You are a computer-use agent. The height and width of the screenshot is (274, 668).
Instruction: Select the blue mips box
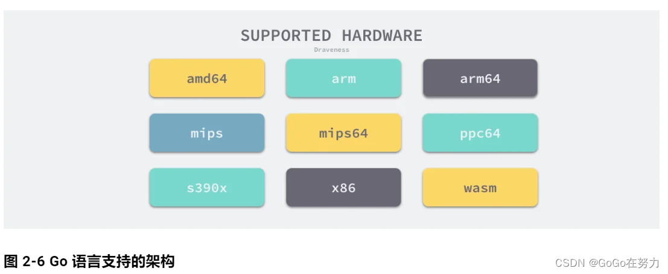[207, 132]
